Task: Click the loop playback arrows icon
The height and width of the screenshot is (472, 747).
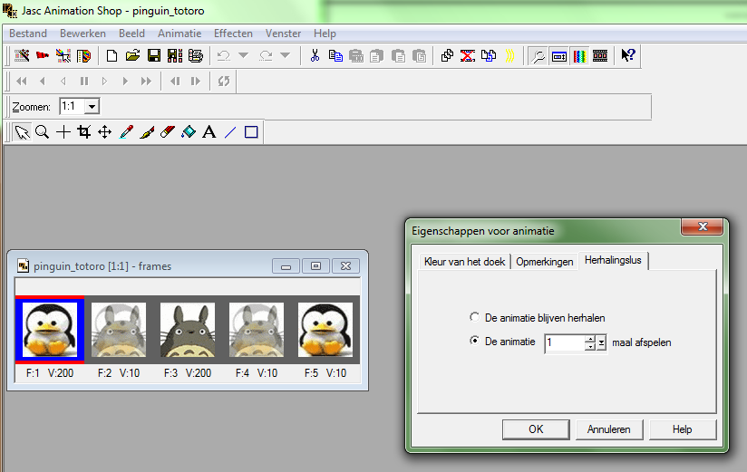Action: point(223,81)
